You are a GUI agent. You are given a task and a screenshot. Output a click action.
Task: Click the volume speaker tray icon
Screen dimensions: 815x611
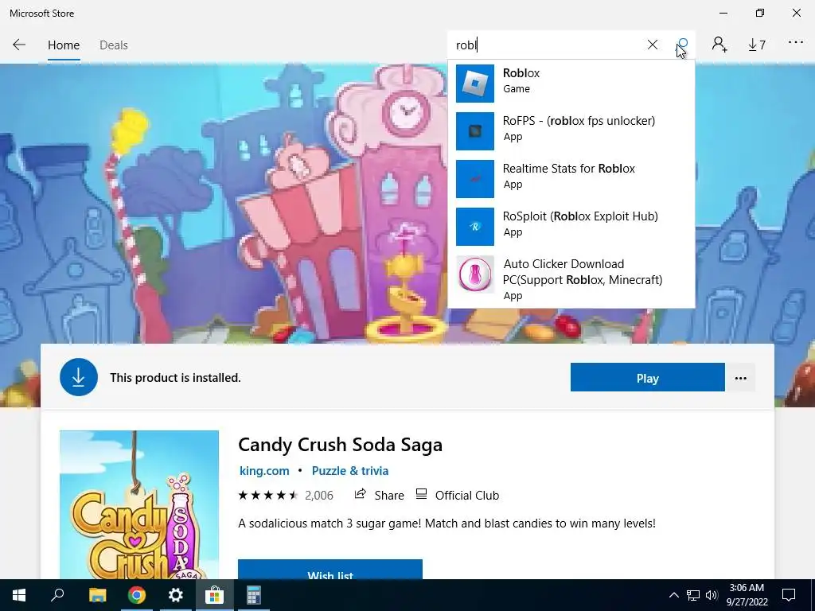pos(712,595)
